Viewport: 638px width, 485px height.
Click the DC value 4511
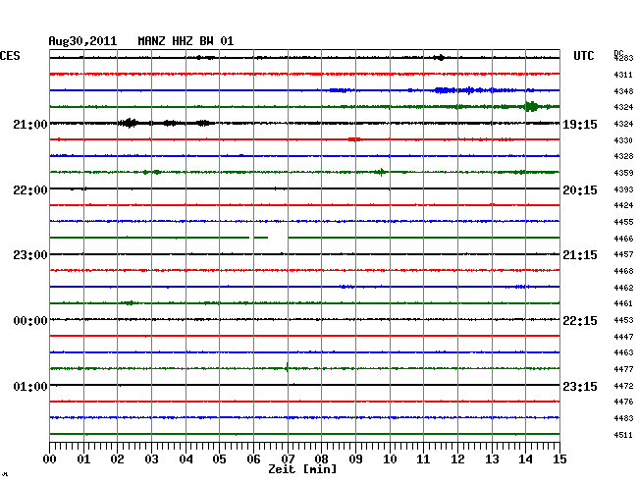622,435
